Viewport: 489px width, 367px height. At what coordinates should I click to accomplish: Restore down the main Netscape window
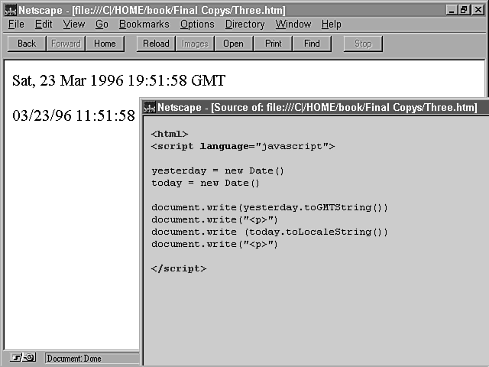pos(465,10)
